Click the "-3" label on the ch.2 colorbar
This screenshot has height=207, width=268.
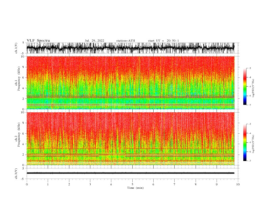click(x=250, y=124)
